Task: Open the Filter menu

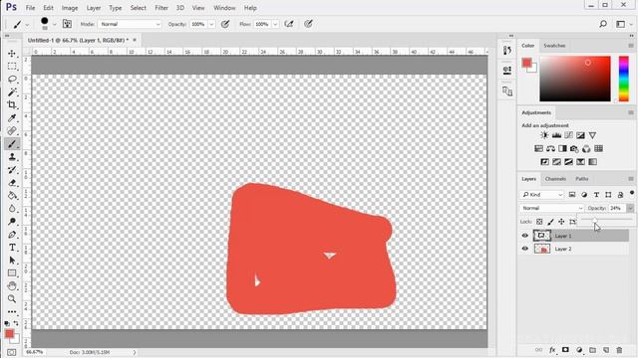Action: point(161,8)
